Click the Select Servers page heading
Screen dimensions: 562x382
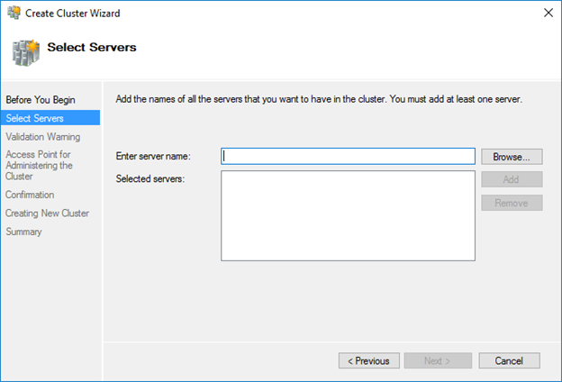pos(92,48)
